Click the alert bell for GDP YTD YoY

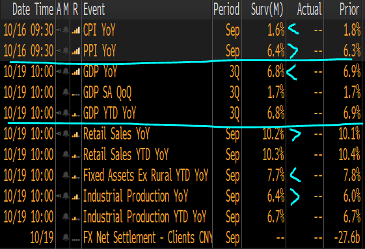(66, 113)
